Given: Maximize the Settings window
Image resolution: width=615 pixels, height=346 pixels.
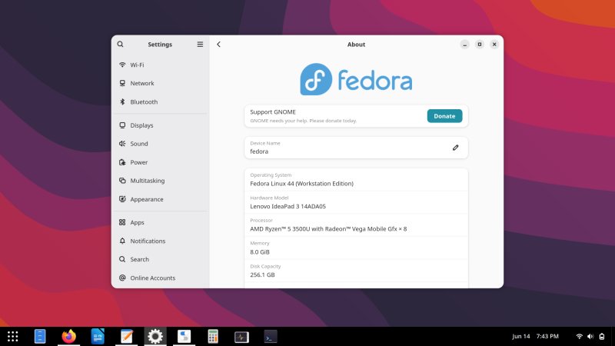Looking at the screenshot, I should (479, 45).
